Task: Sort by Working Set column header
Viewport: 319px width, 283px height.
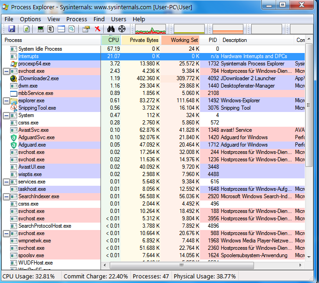Action: (180, 40)
